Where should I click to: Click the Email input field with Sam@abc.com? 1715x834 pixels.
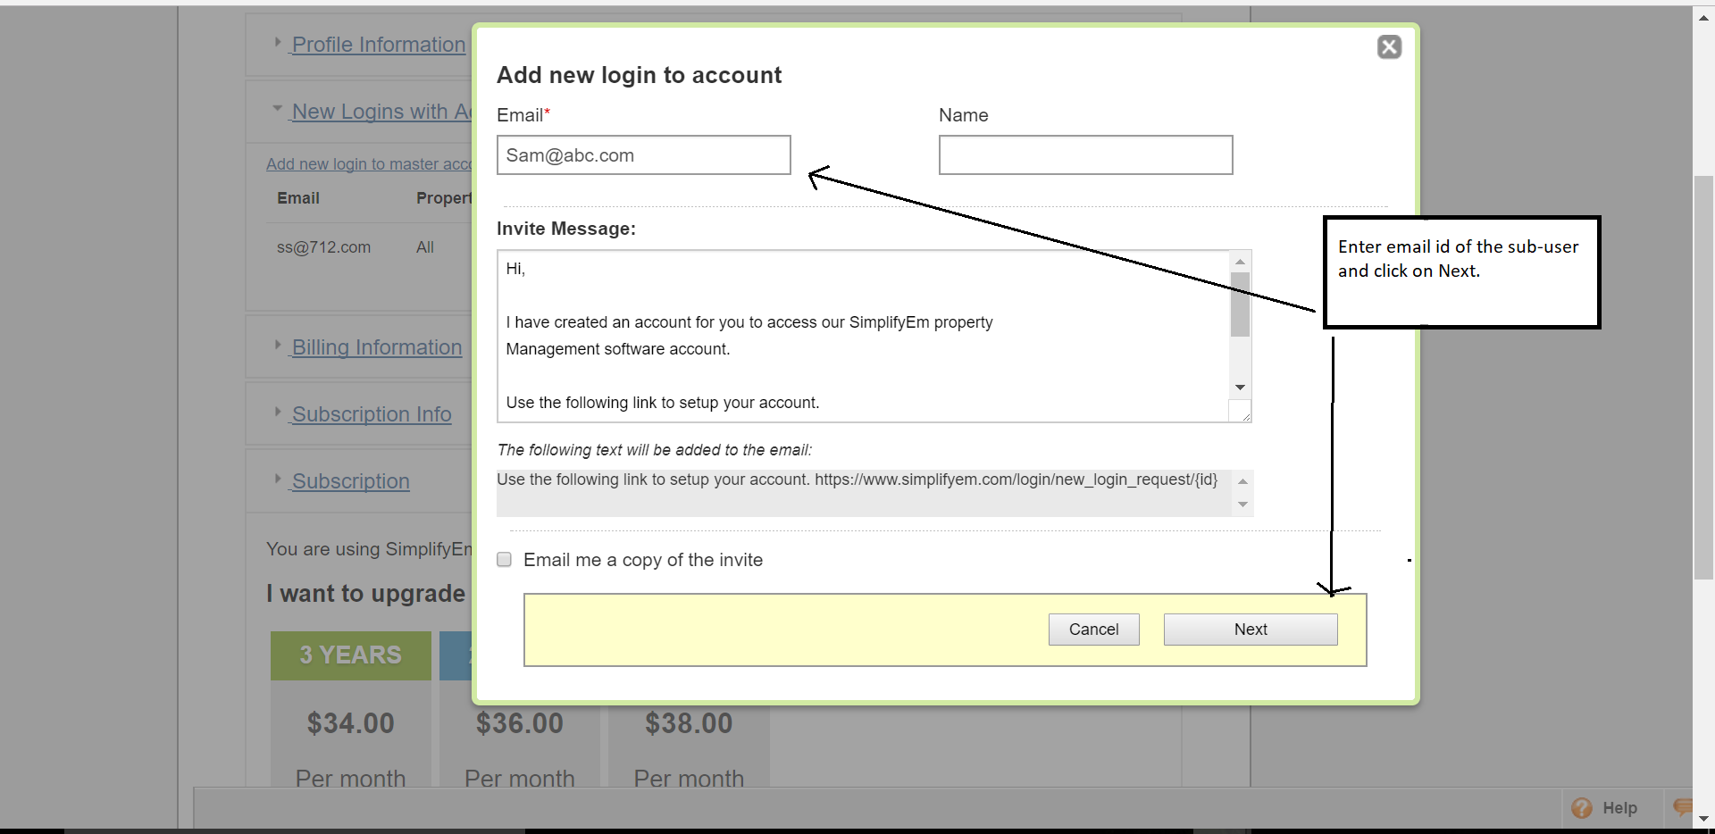[x=643, y=154]
